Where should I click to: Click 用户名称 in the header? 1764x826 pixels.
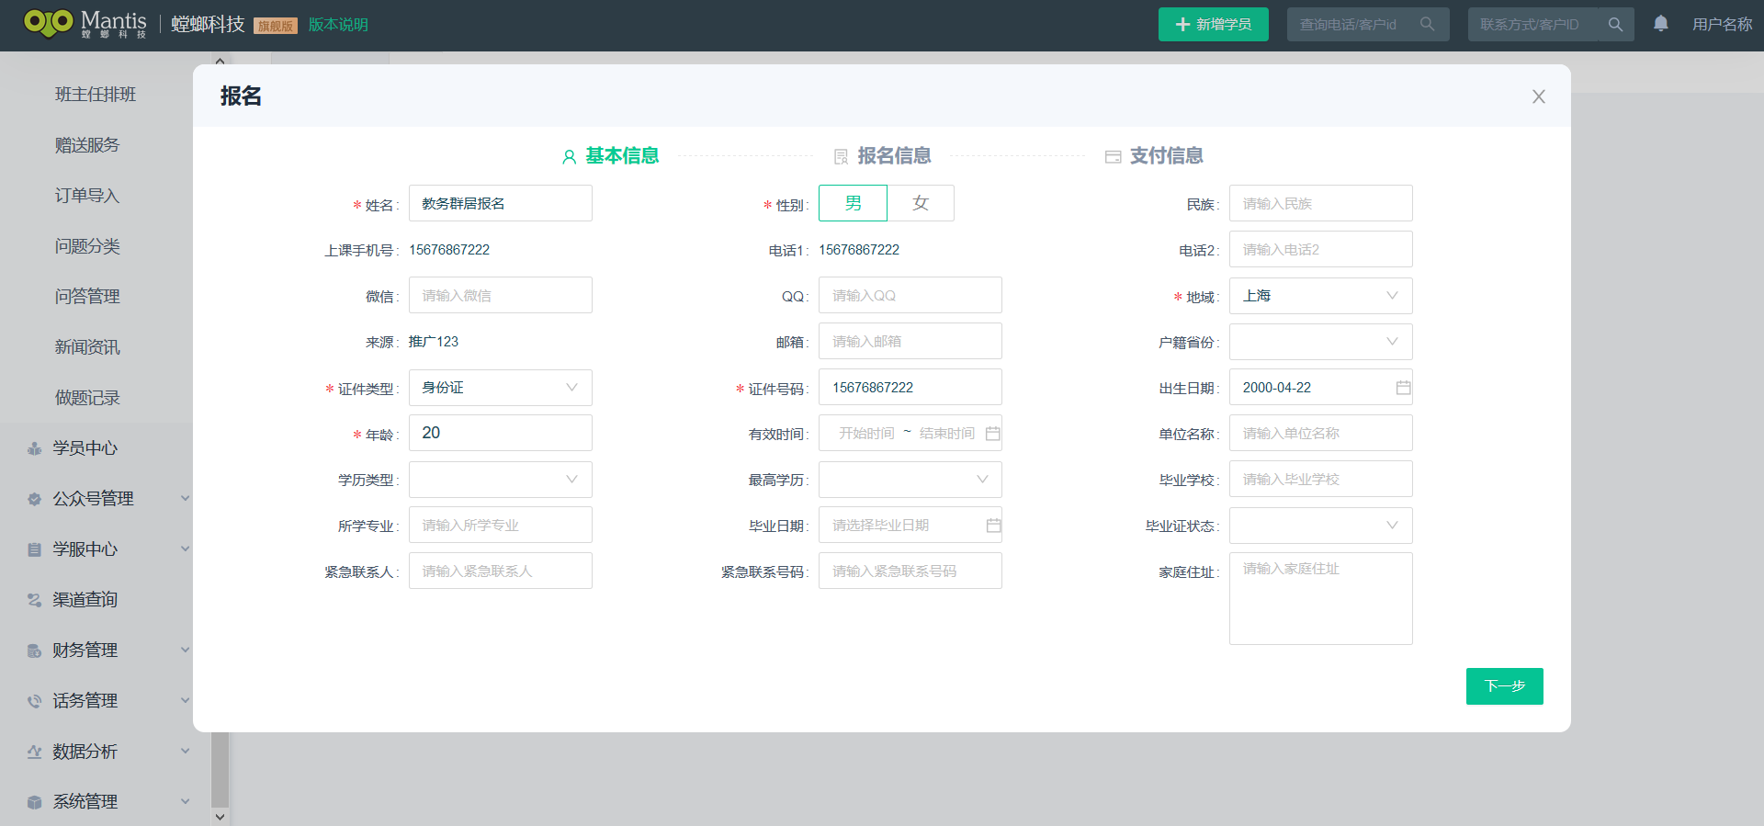coord(1722,25)
